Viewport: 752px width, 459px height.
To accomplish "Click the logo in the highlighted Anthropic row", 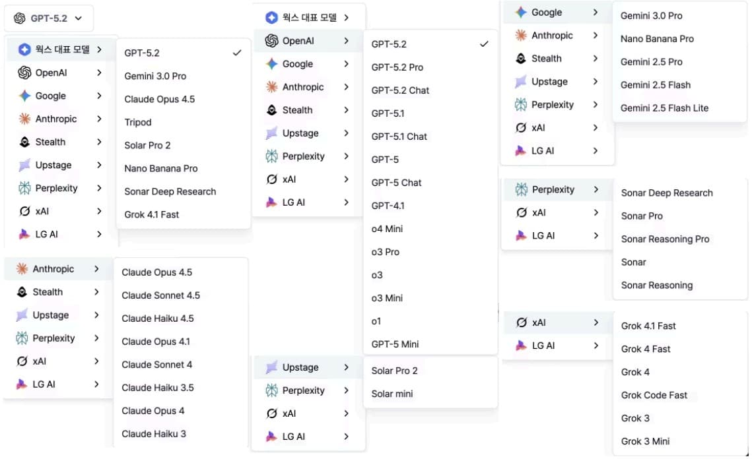I will (22, 269).
